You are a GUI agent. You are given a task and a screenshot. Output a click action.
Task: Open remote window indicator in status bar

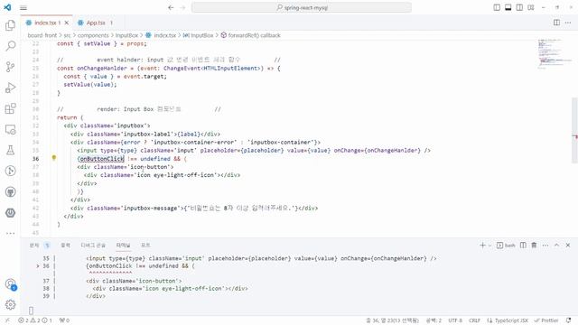[x=7, y=320]
